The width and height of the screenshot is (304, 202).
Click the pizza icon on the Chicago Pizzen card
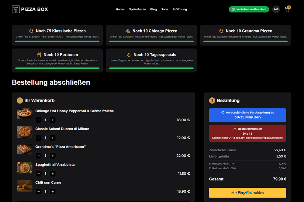coord(128,31)
